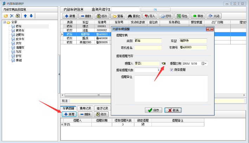Move category down with blue down arrow
Viewport: 249px width, 143px height.
[31, 16]
